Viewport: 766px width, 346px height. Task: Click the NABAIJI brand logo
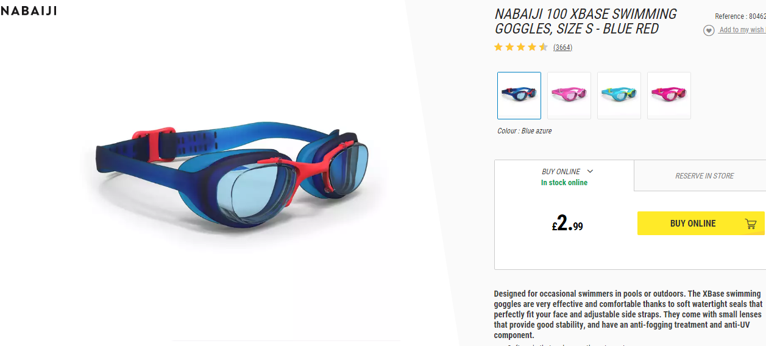pyautogui.click(x=29, y=10)
